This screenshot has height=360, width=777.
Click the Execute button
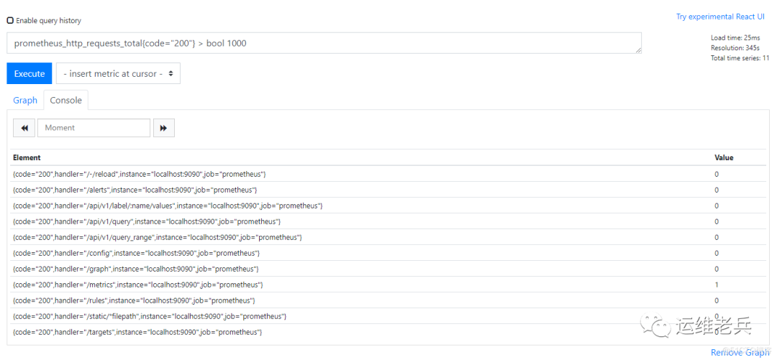tap(29, 73)
